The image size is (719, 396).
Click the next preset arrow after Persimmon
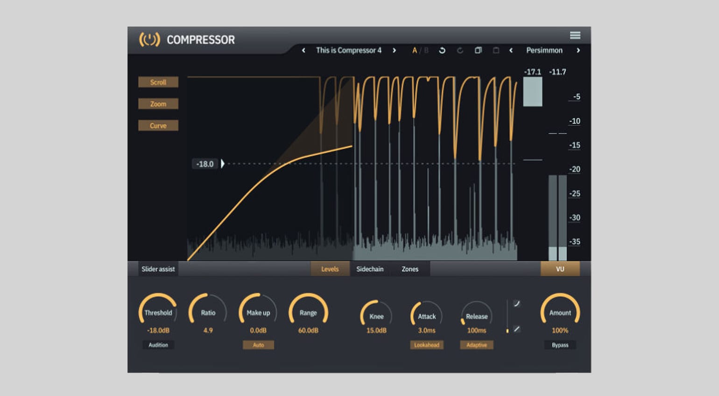578,50
